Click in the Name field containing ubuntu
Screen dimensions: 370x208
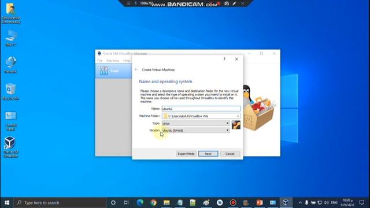(x=201, y=109)
